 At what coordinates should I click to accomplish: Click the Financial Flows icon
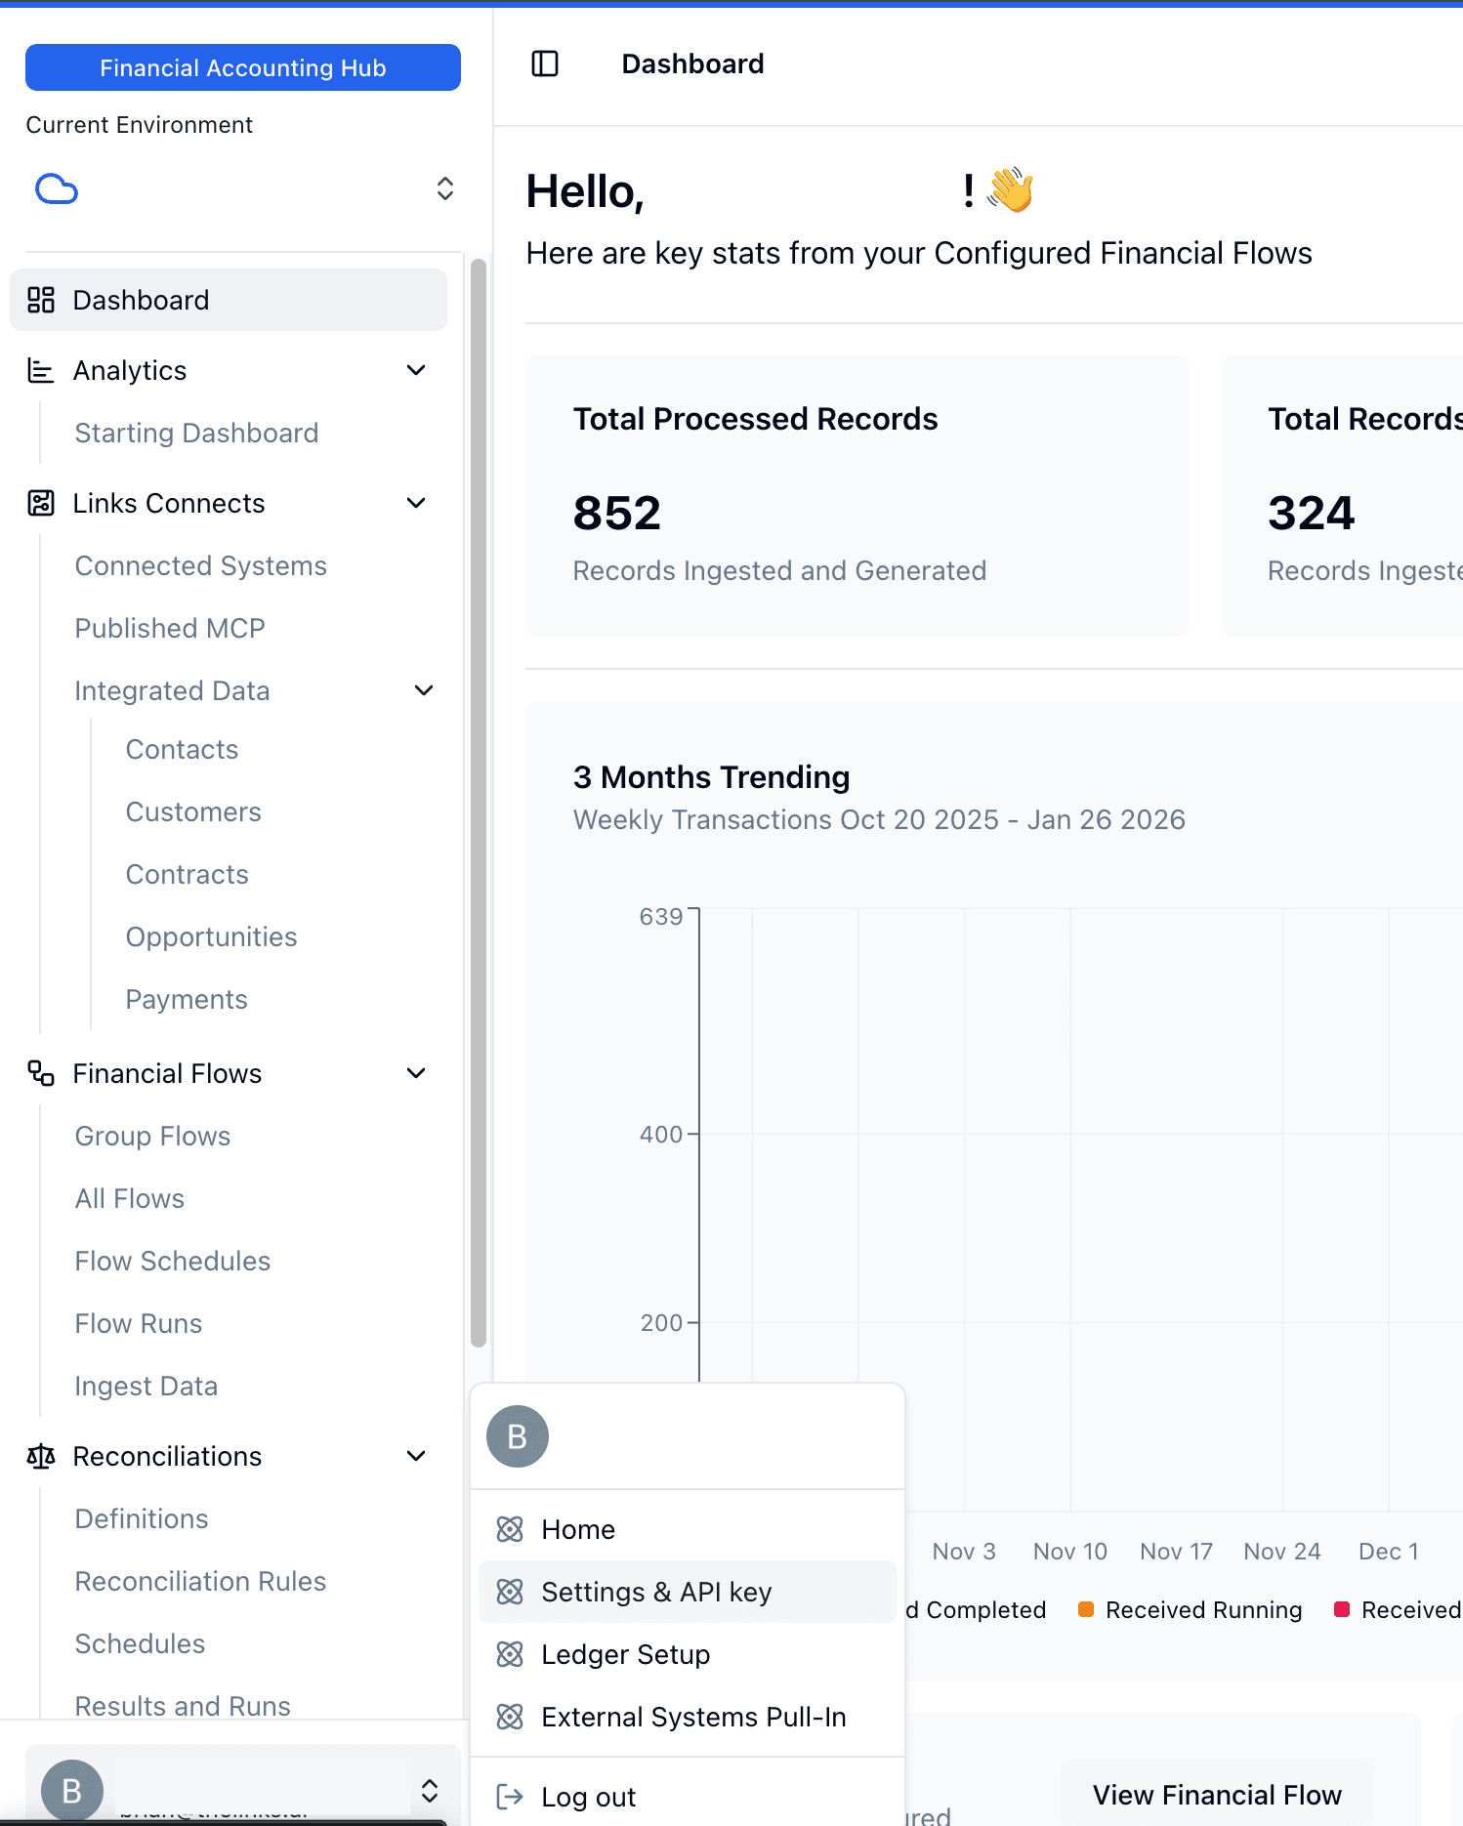[41, 1074]
